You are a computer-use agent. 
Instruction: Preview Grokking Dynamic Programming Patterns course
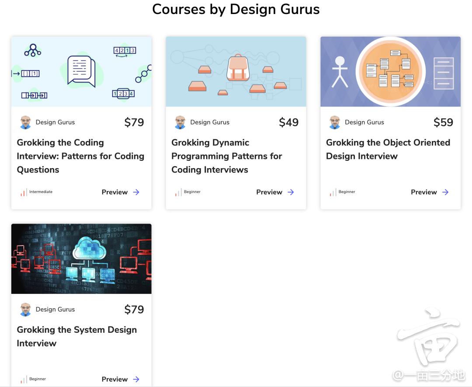tap(269, 192)
